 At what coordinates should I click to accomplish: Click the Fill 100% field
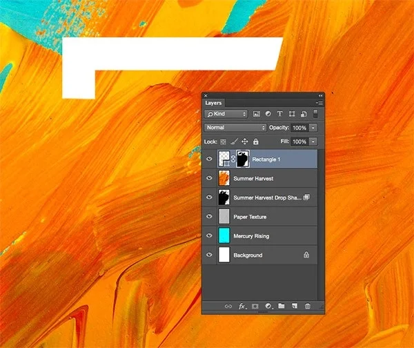point(299,142)
